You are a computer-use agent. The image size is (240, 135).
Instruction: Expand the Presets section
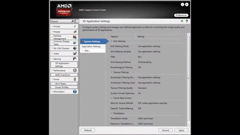point(52,31)
